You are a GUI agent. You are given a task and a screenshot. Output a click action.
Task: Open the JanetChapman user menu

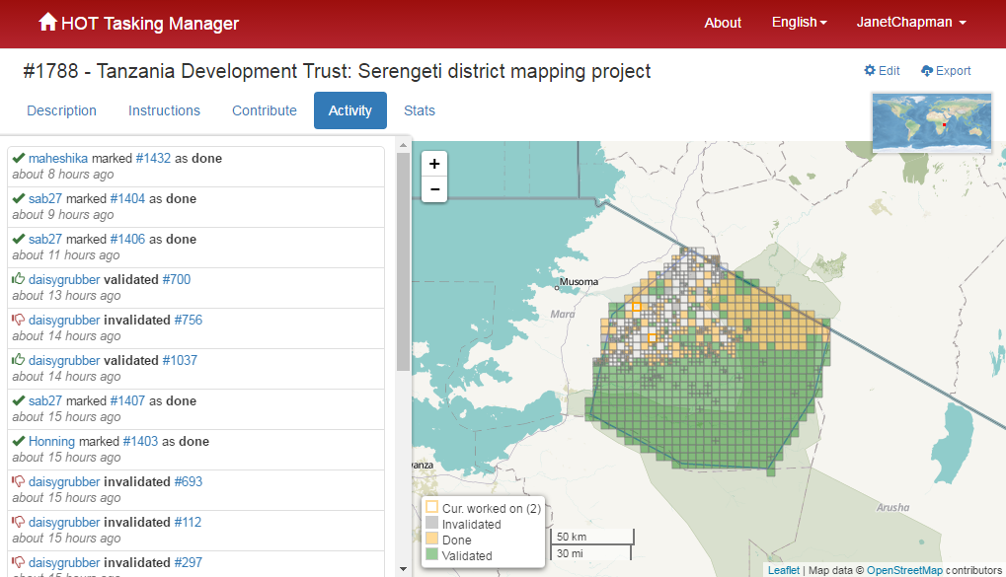coord(911,23)
